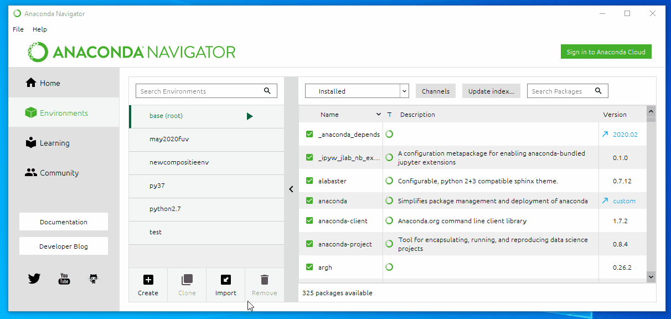Click the Name column sort arrow
The height and width of the screenshot is (319, 671).
(x=379, y=115)
